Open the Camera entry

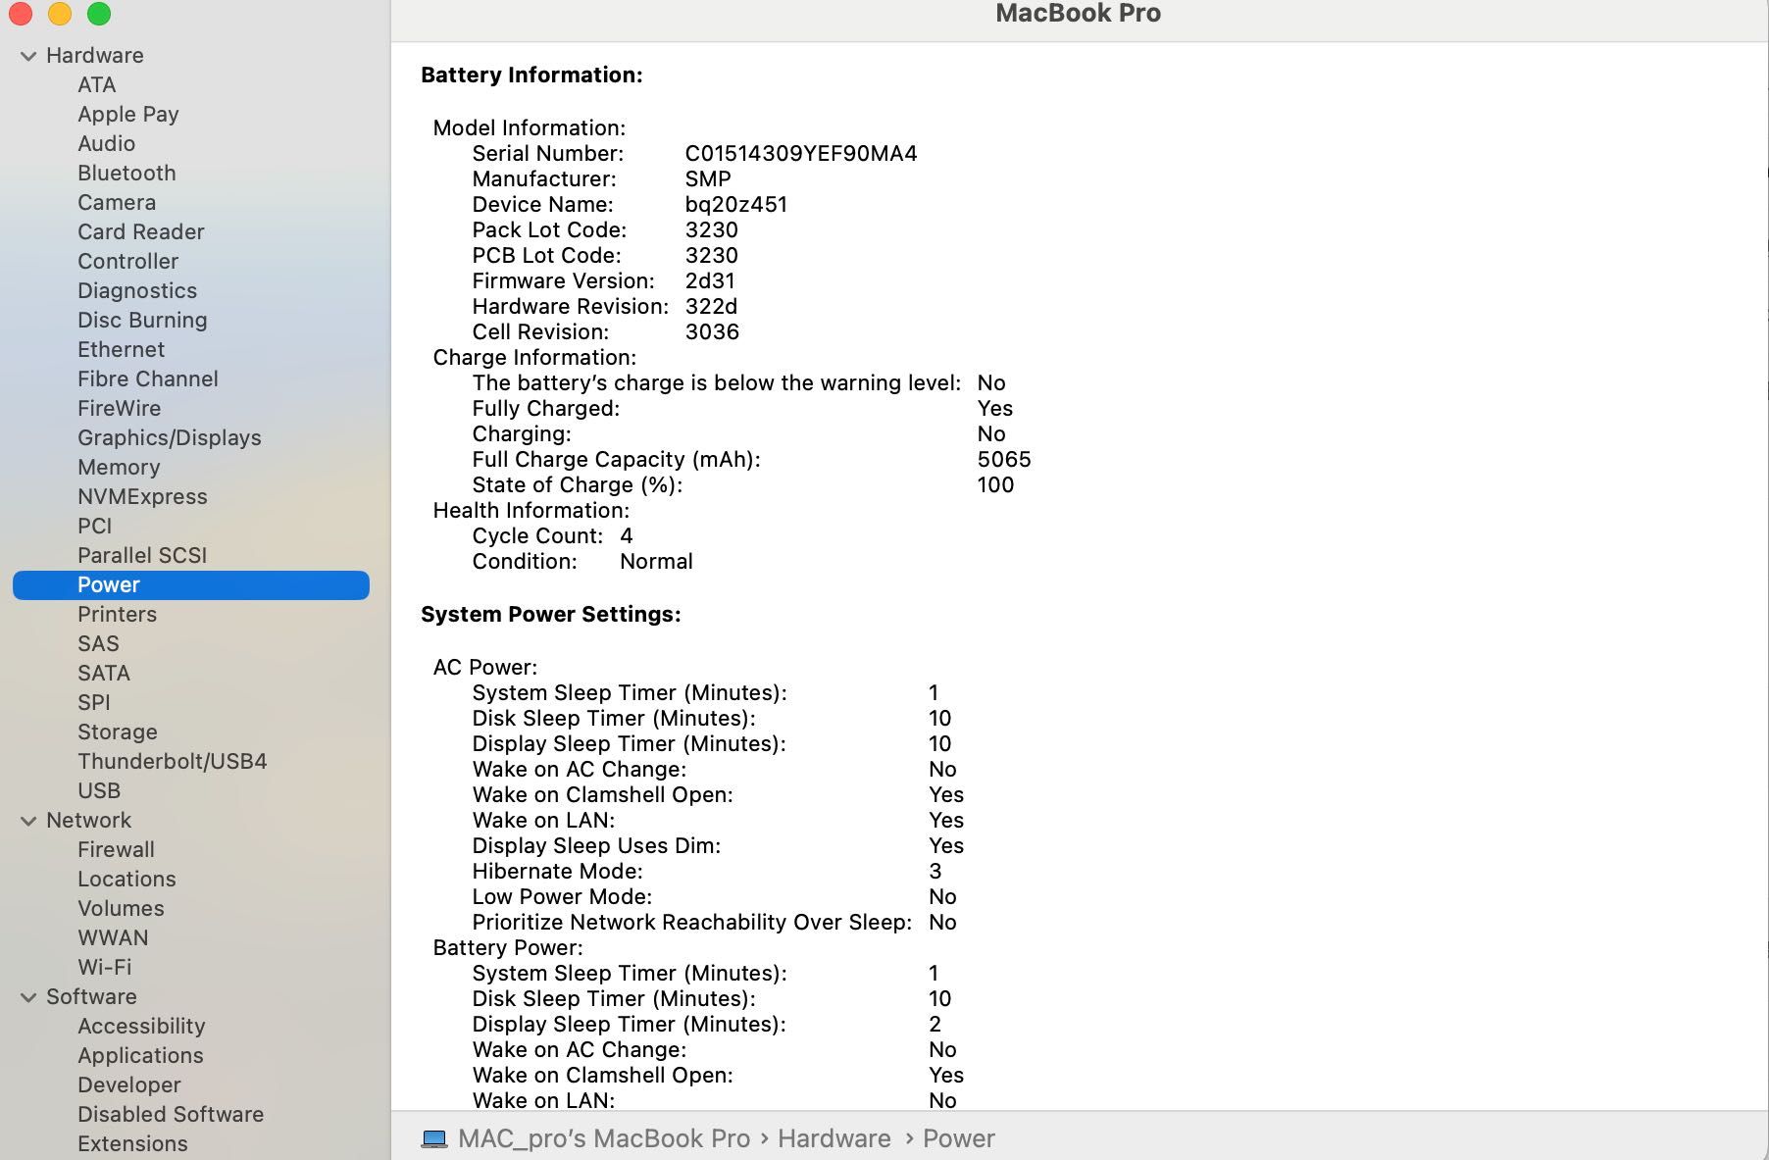117,203
